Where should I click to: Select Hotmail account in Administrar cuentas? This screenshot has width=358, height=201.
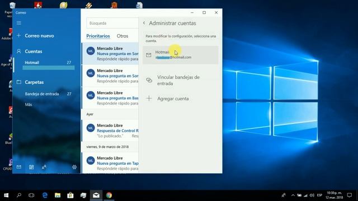point(180,55)
